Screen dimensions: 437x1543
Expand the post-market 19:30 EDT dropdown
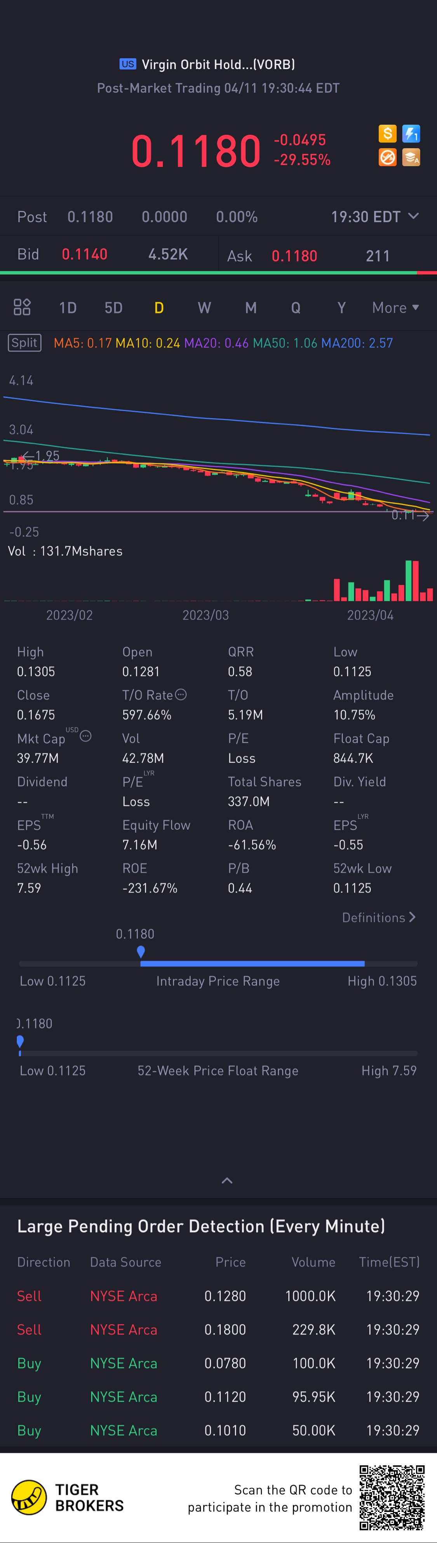click(x=375, y=217)
